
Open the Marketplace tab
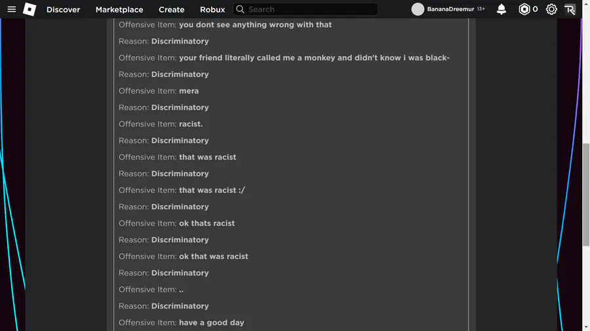click(119, 9)
